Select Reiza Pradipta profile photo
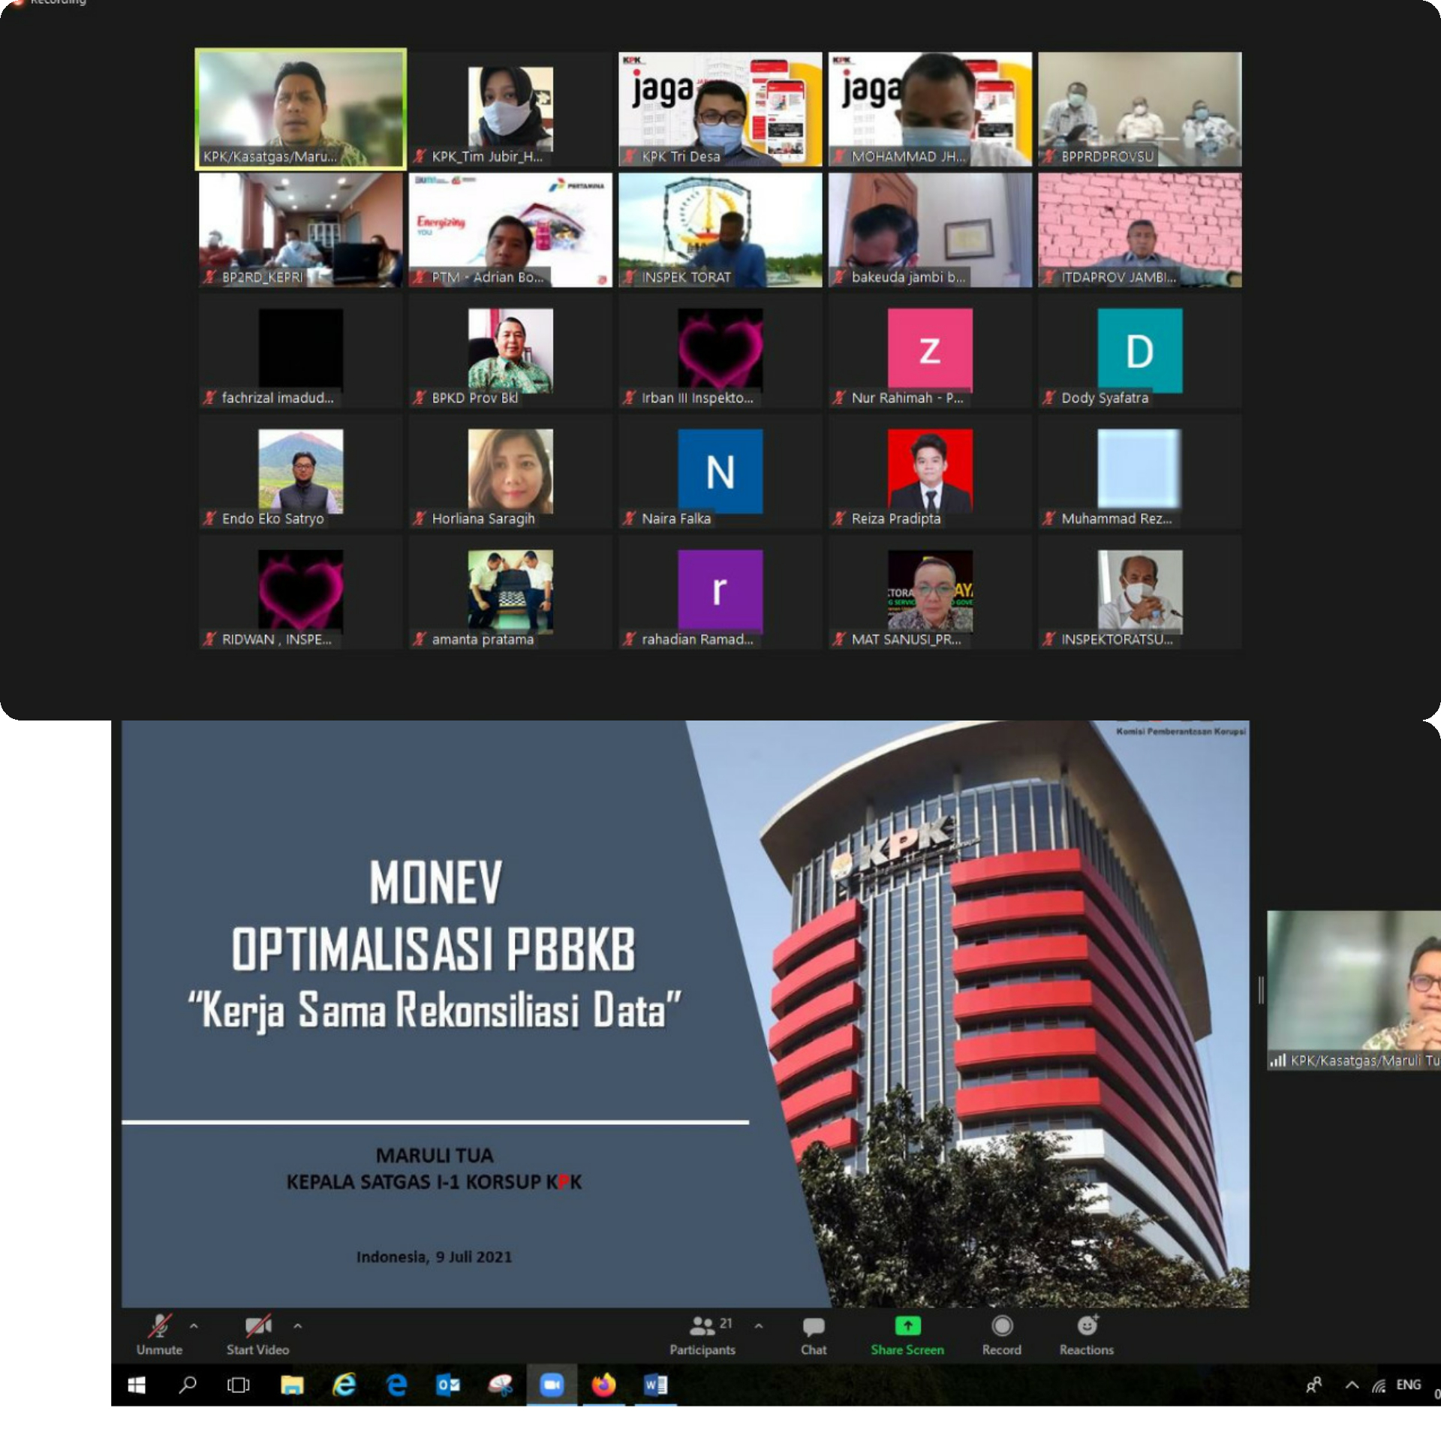This screenshot has width=1441, height=1441. pyautogui.click(x=930, y=471)
